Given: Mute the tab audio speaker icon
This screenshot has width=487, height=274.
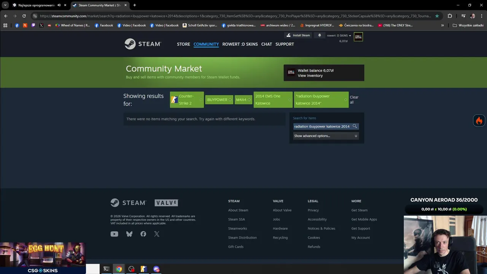Looking at the screenshot, I should pyautogui.click(x=59, y=5).
